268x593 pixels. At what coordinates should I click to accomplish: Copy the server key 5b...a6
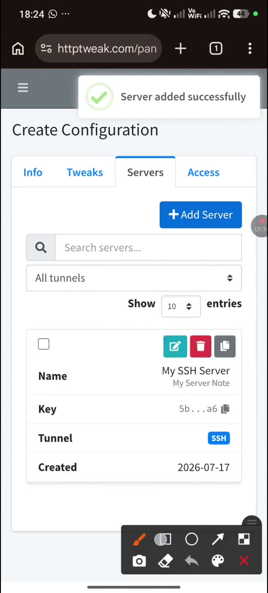(225, 409)
